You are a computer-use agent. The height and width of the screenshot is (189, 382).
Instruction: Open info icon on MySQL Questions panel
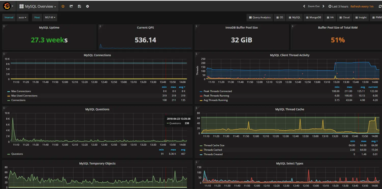coord(4,108)
